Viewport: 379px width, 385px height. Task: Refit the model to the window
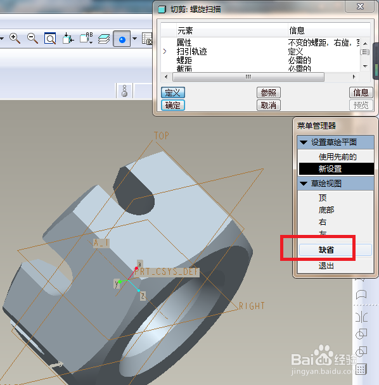coord(50,39)
